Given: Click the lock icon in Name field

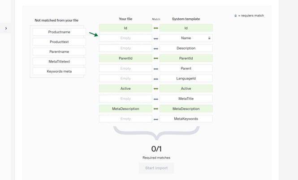Looking at the screenshot, I should (x=209, y=38).
